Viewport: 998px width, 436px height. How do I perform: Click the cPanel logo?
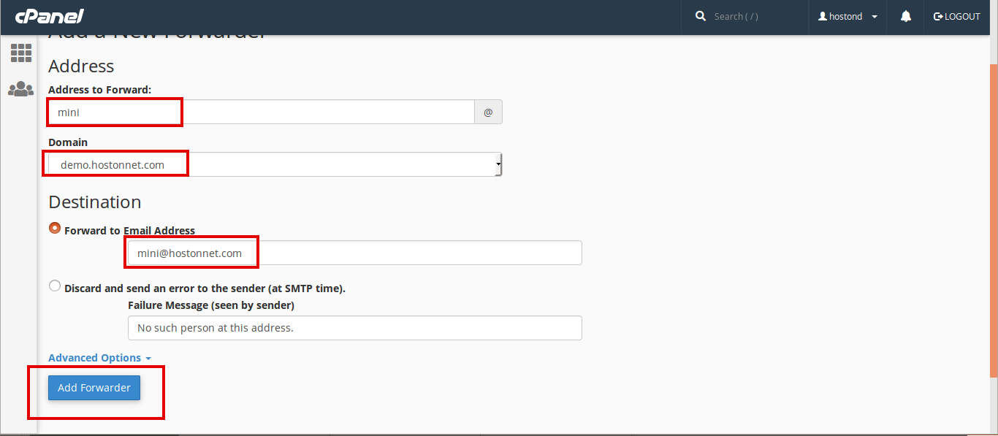pyautogui.click(x=50, y=16)
